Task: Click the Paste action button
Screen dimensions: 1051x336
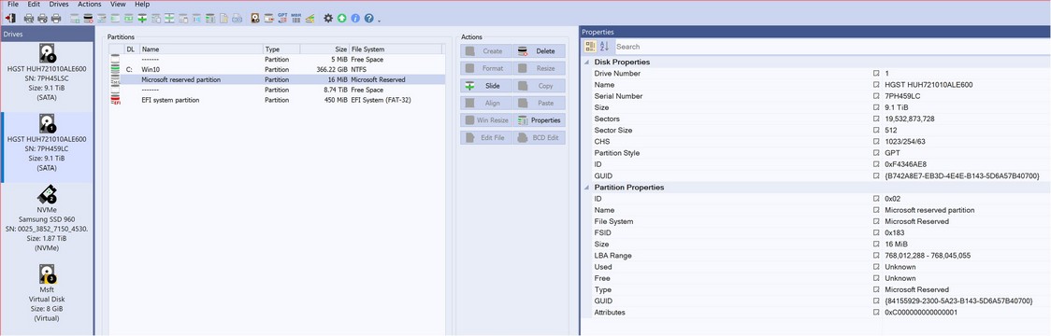Action: 539,103
